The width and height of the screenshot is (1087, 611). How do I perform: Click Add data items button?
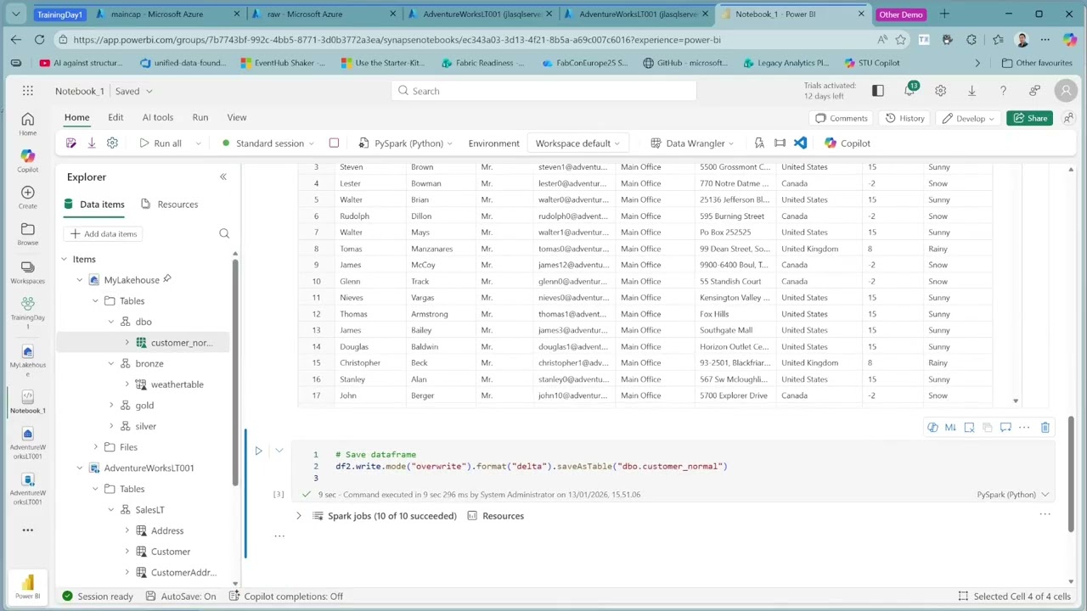(104, 233)
